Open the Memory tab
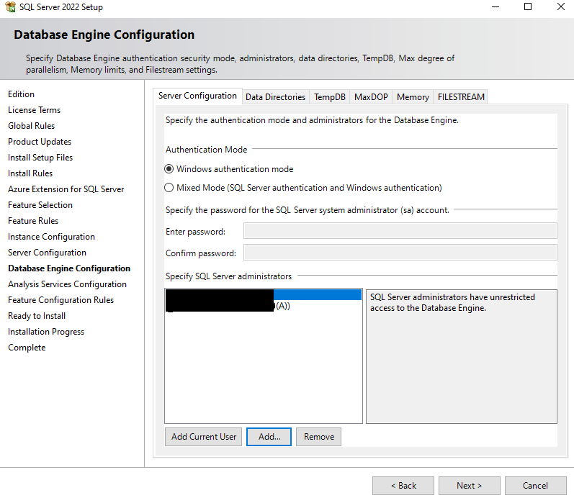 [413, 97]
